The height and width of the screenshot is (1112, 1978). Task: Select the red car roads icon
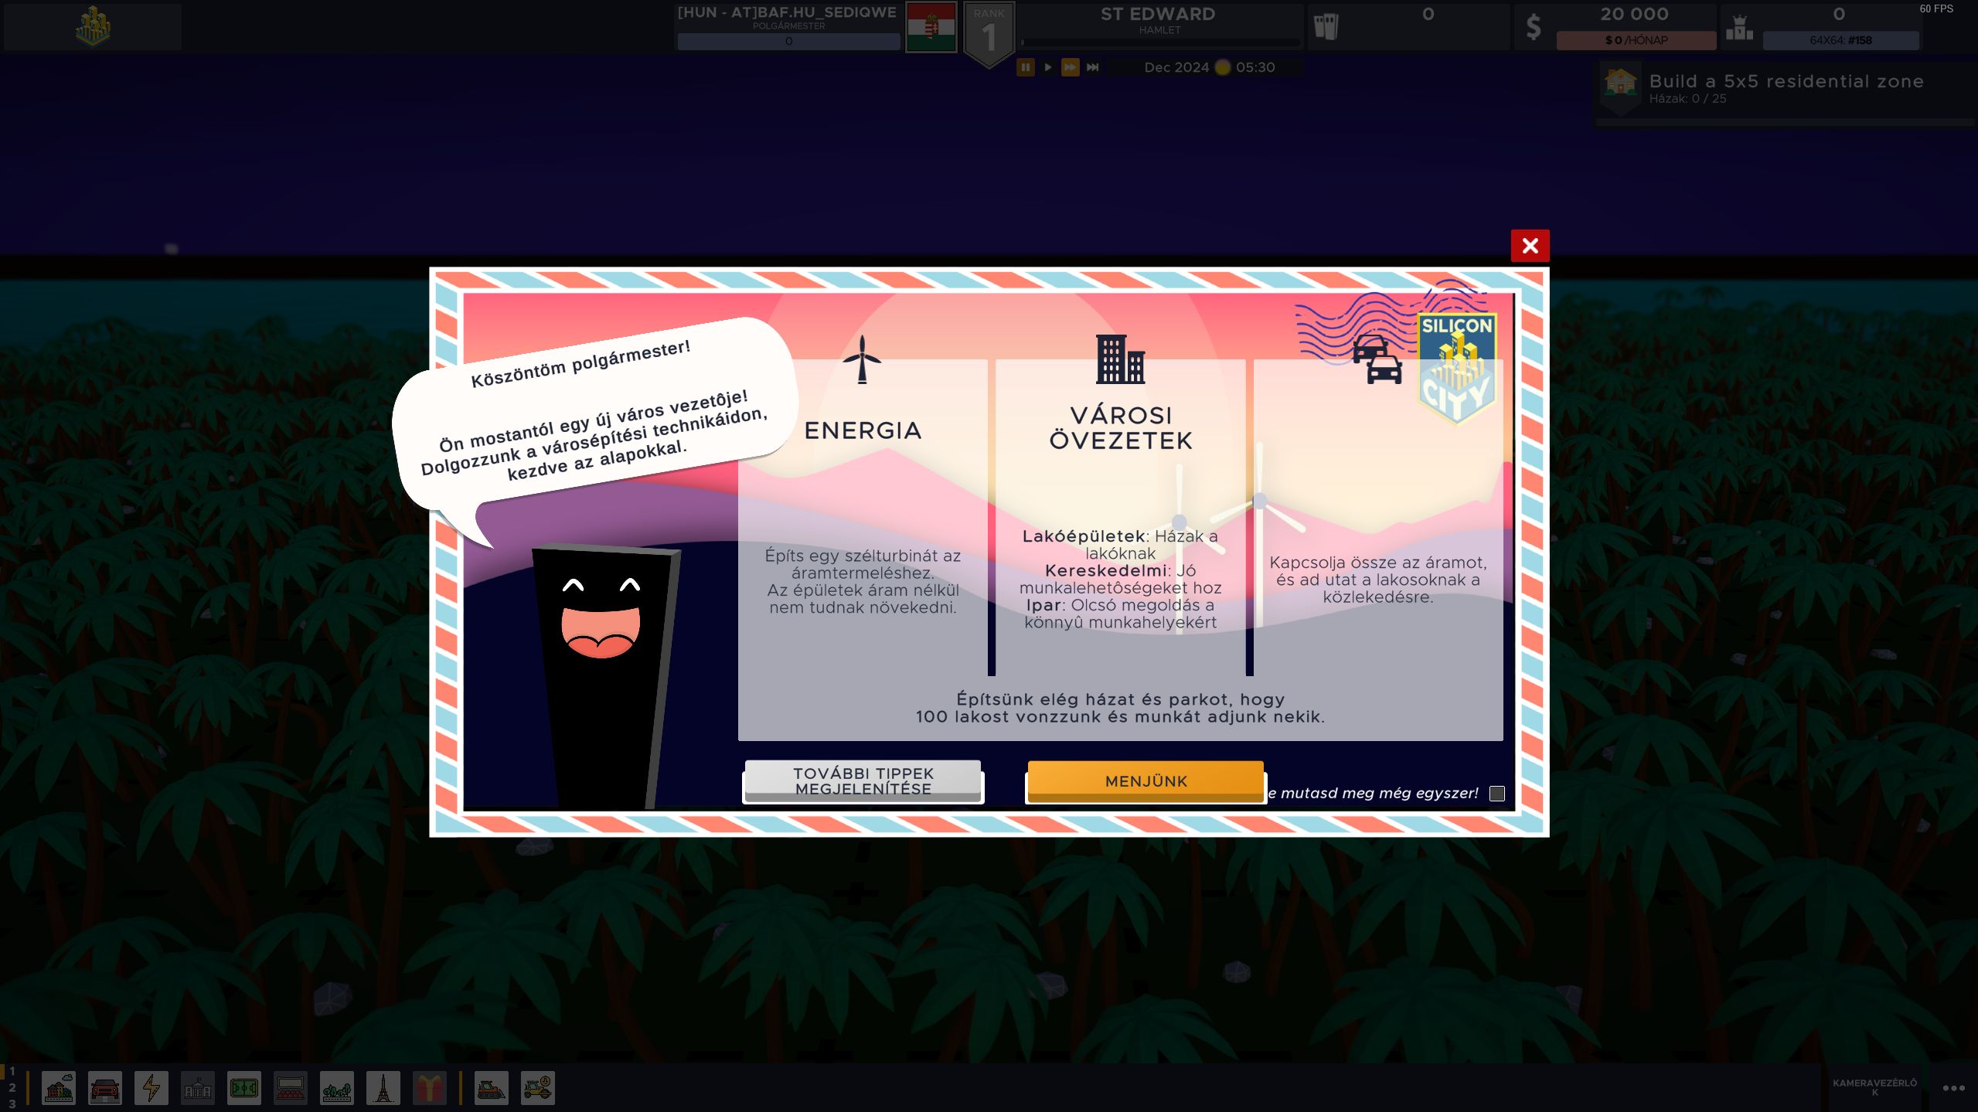pos(105,1088)
